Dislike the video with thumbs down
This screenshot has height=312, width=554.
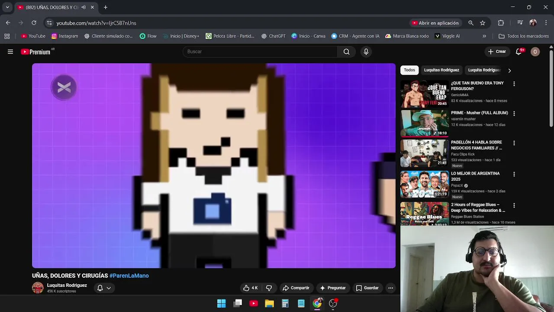269,288
